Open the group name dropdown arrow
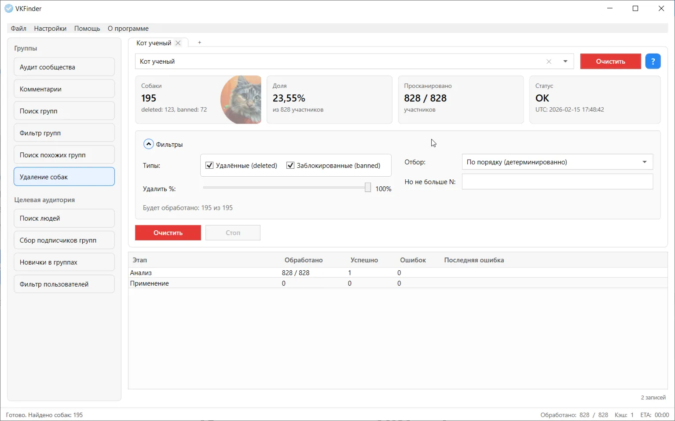 pos(565,62)
